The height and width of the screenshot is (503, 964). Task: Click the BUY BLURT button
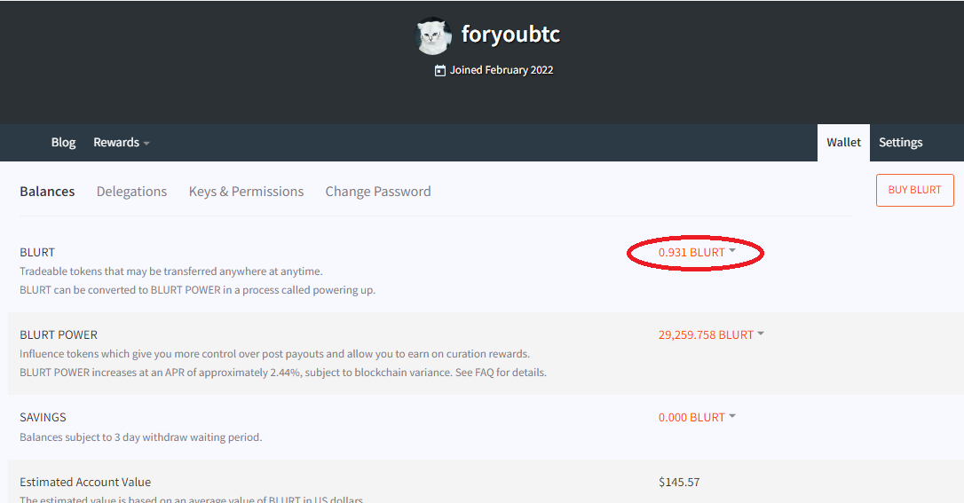(915, 191)
